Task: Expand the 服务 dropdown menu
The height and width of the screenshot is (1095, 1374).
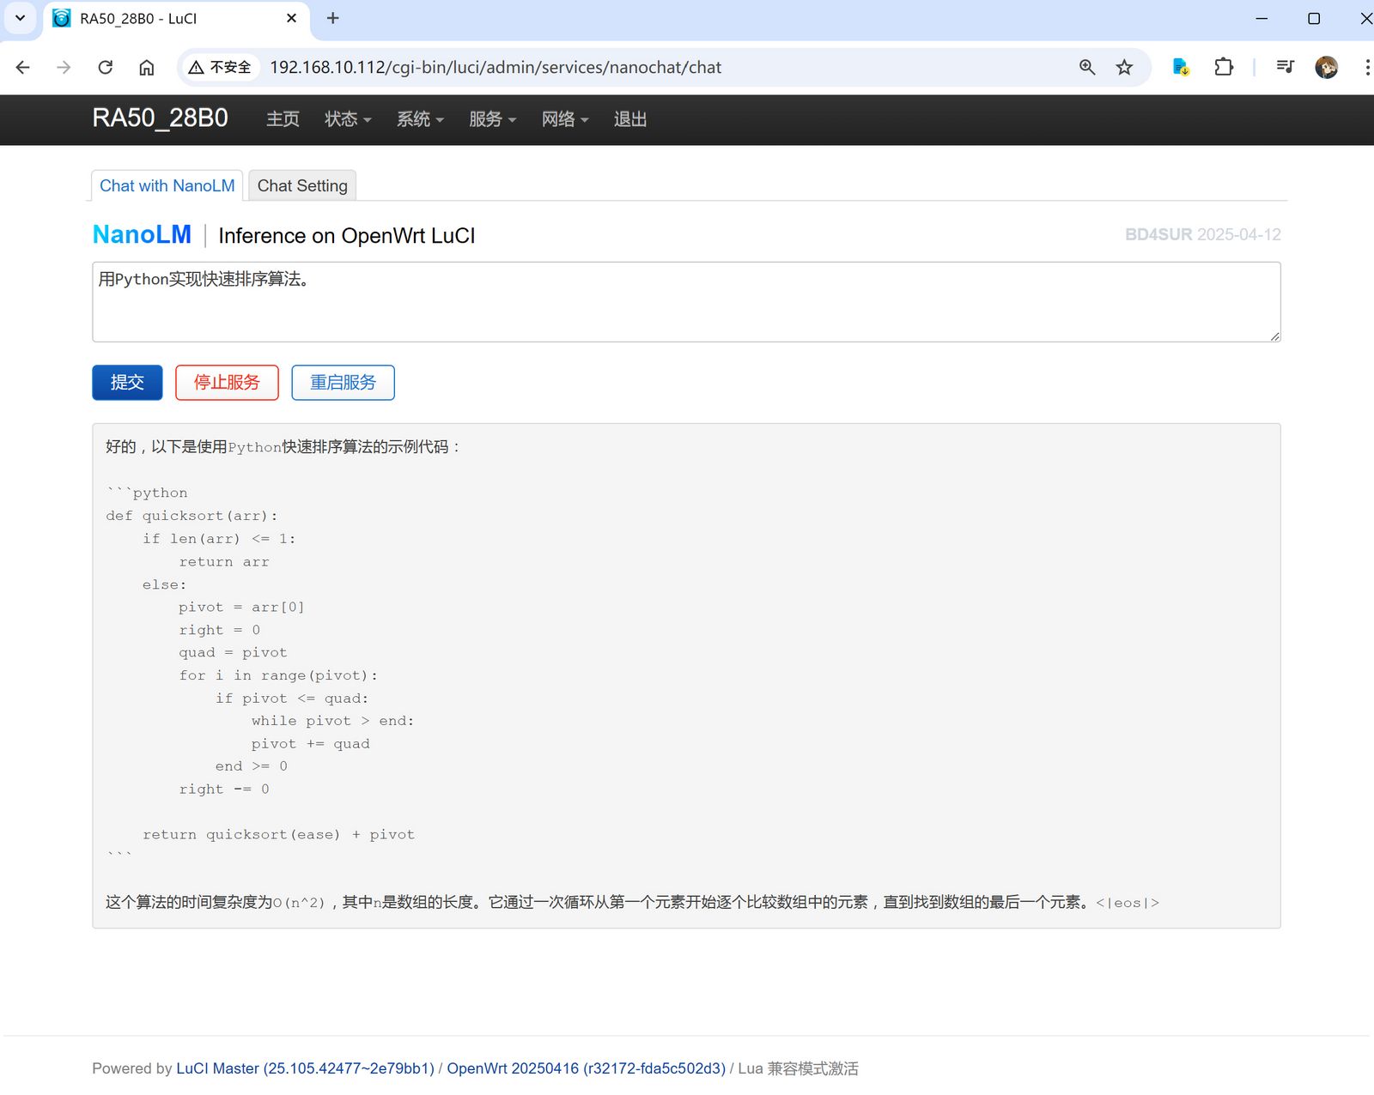Action: (x=492, y=119)
